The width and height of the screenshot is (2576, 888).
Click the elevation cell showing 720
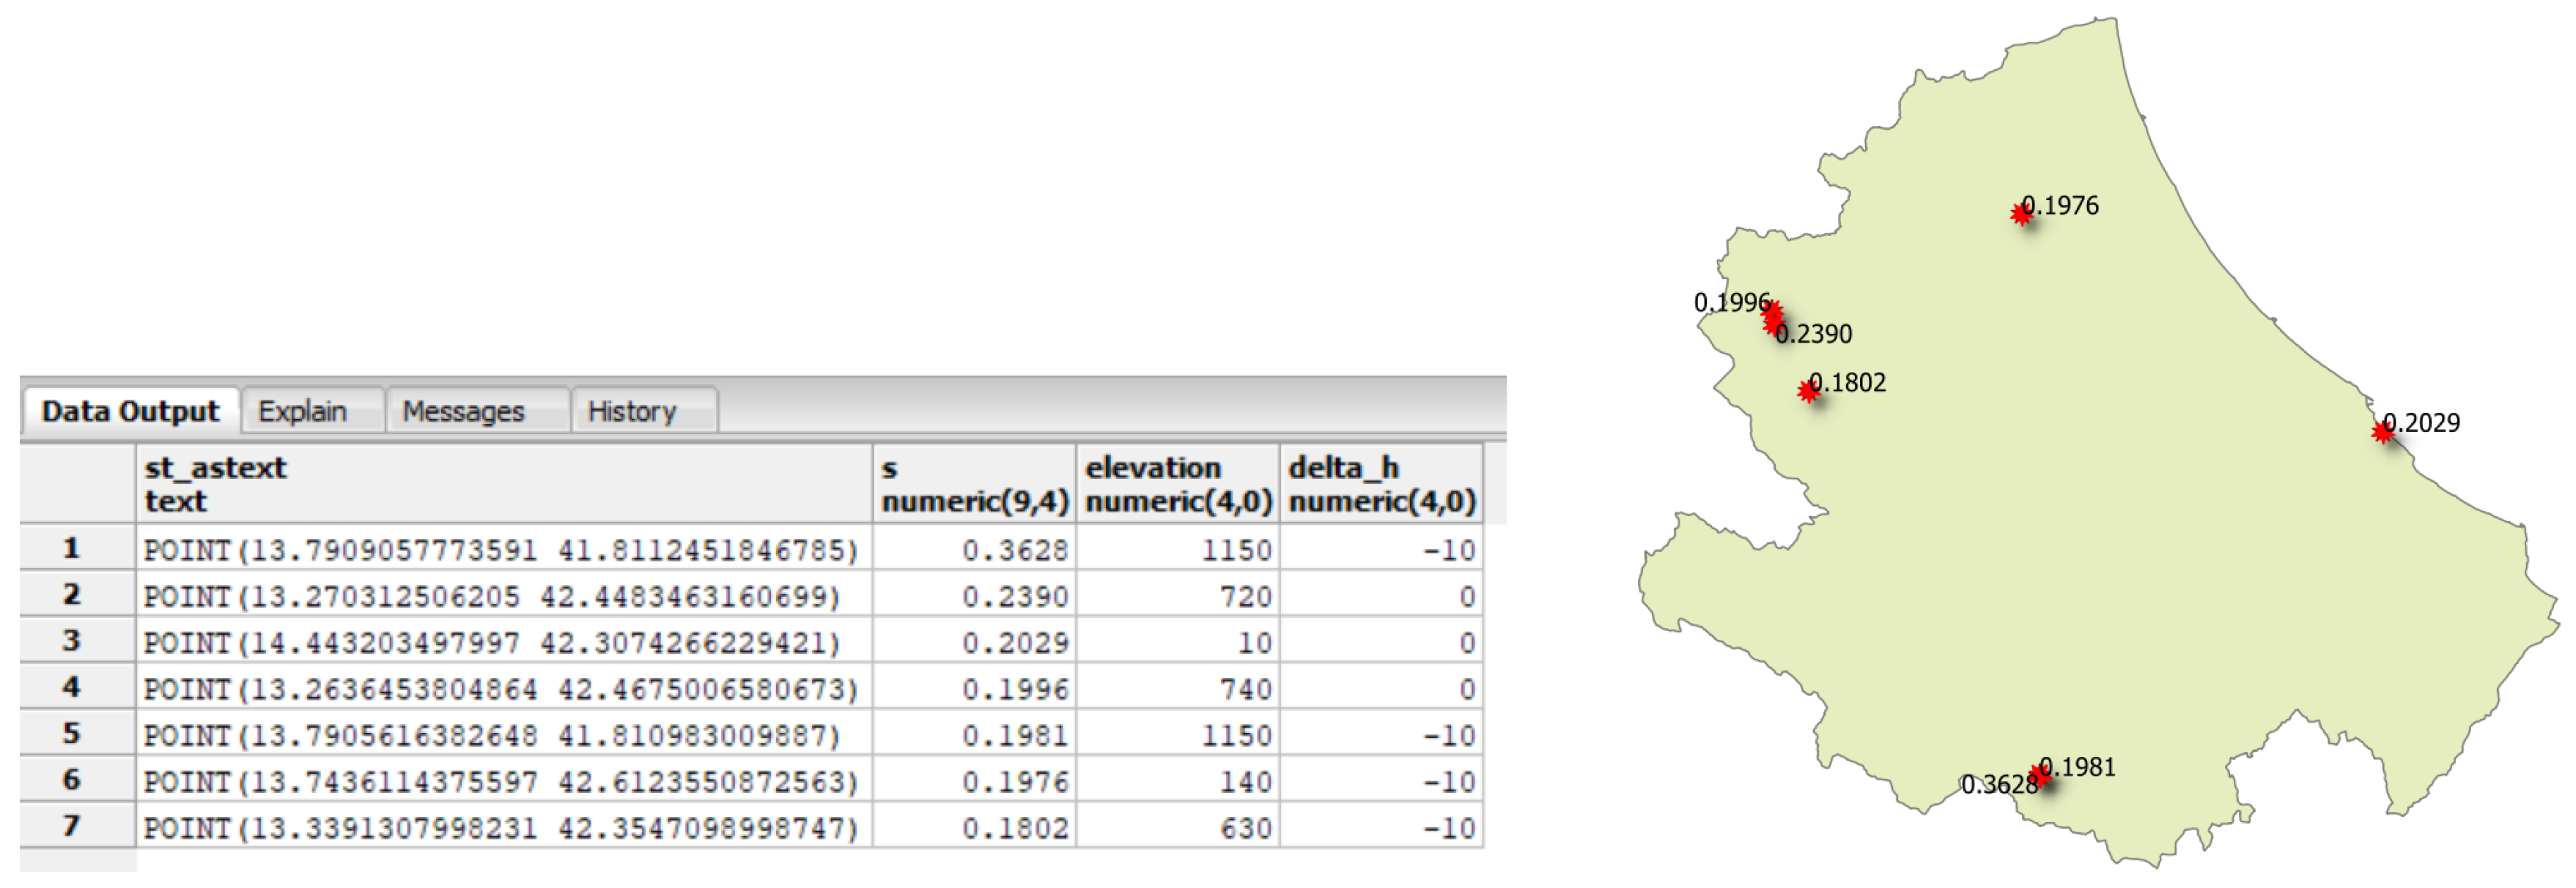[x=1177, y=595]
